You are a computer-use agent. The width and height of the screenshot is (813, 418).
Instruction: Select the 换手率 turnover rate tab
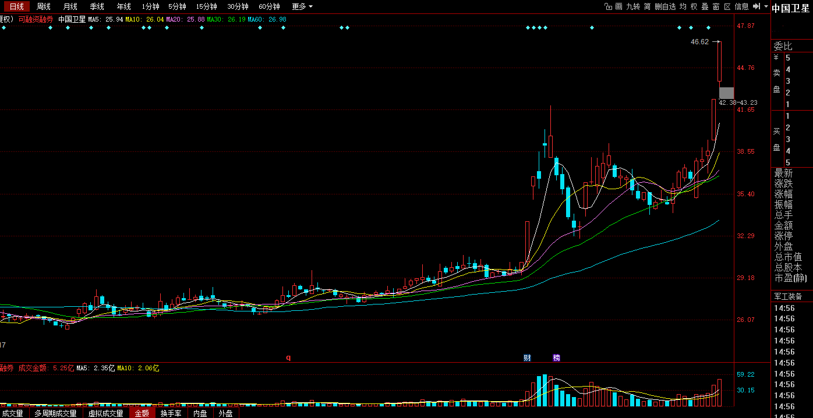tap(171, 413)
